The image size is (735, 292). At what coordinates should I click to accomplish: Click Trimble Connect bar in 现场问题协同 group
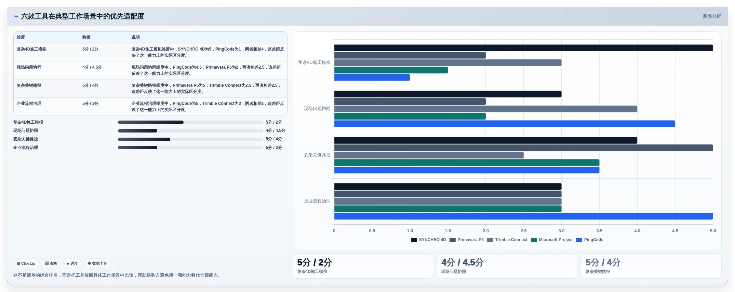(x=485, y=109)
